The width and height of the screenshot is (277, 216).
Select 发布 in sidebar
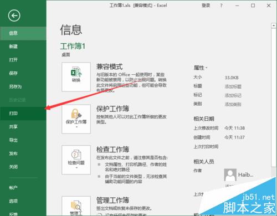point(23,153)
